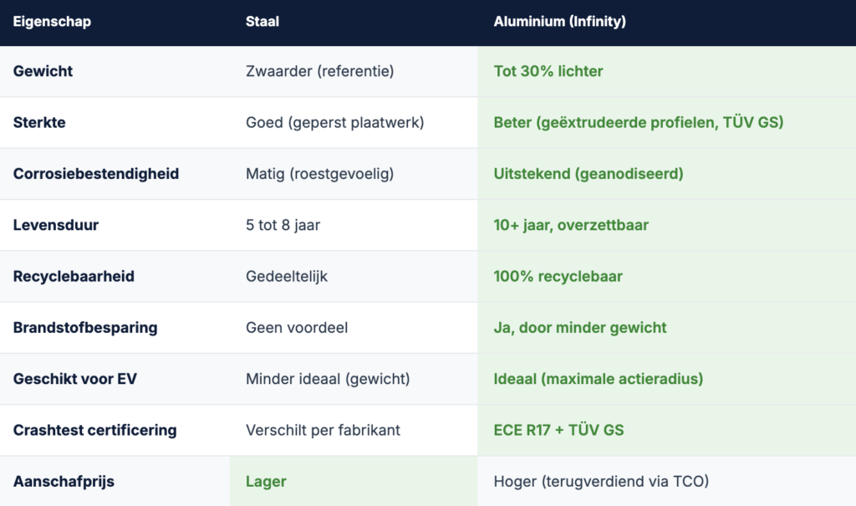Click the Brandstofbesparing row label
Image resolution: width=856 pixels, height=506 pixels.
point(85,327)
